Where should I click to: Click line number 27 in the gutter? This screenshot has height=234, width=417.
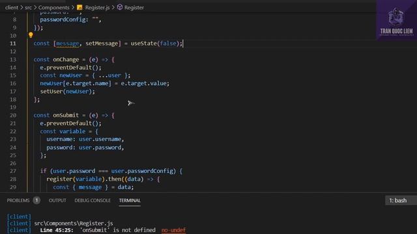[x=13, y=171]
